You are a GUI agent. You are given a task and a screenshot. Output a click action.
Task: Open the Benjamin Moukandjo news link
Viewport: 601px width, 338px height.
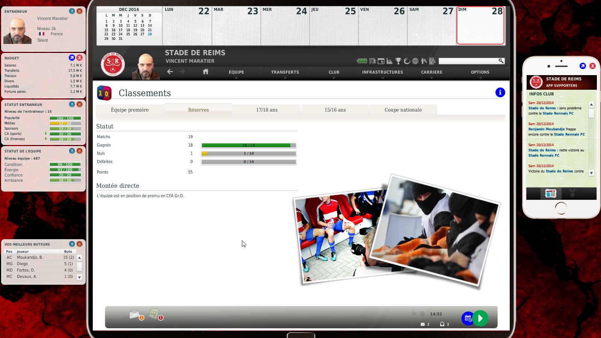click(547, 129)
